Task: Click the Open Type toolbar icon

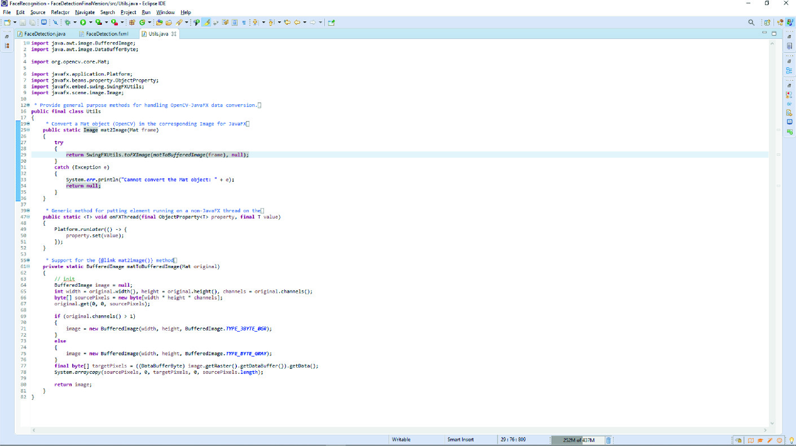Action: pyautogui.click(x=159, y=23)
